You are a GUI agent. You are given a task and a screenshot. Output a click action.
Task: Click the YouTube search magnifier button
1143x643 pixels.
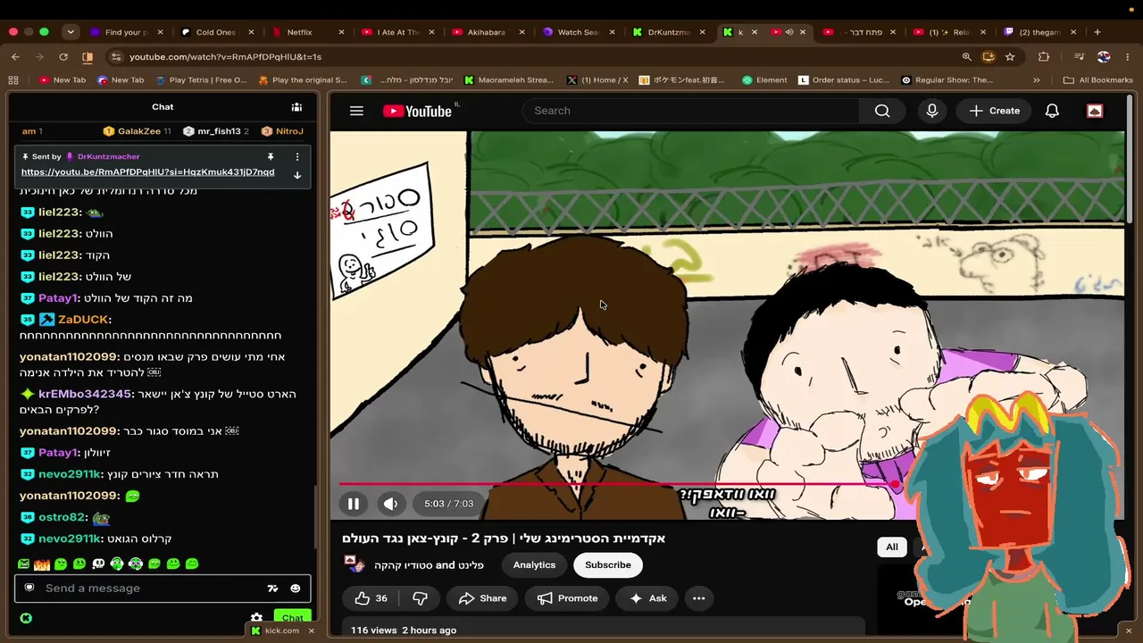pyautogui.click(x=882, y=111)
